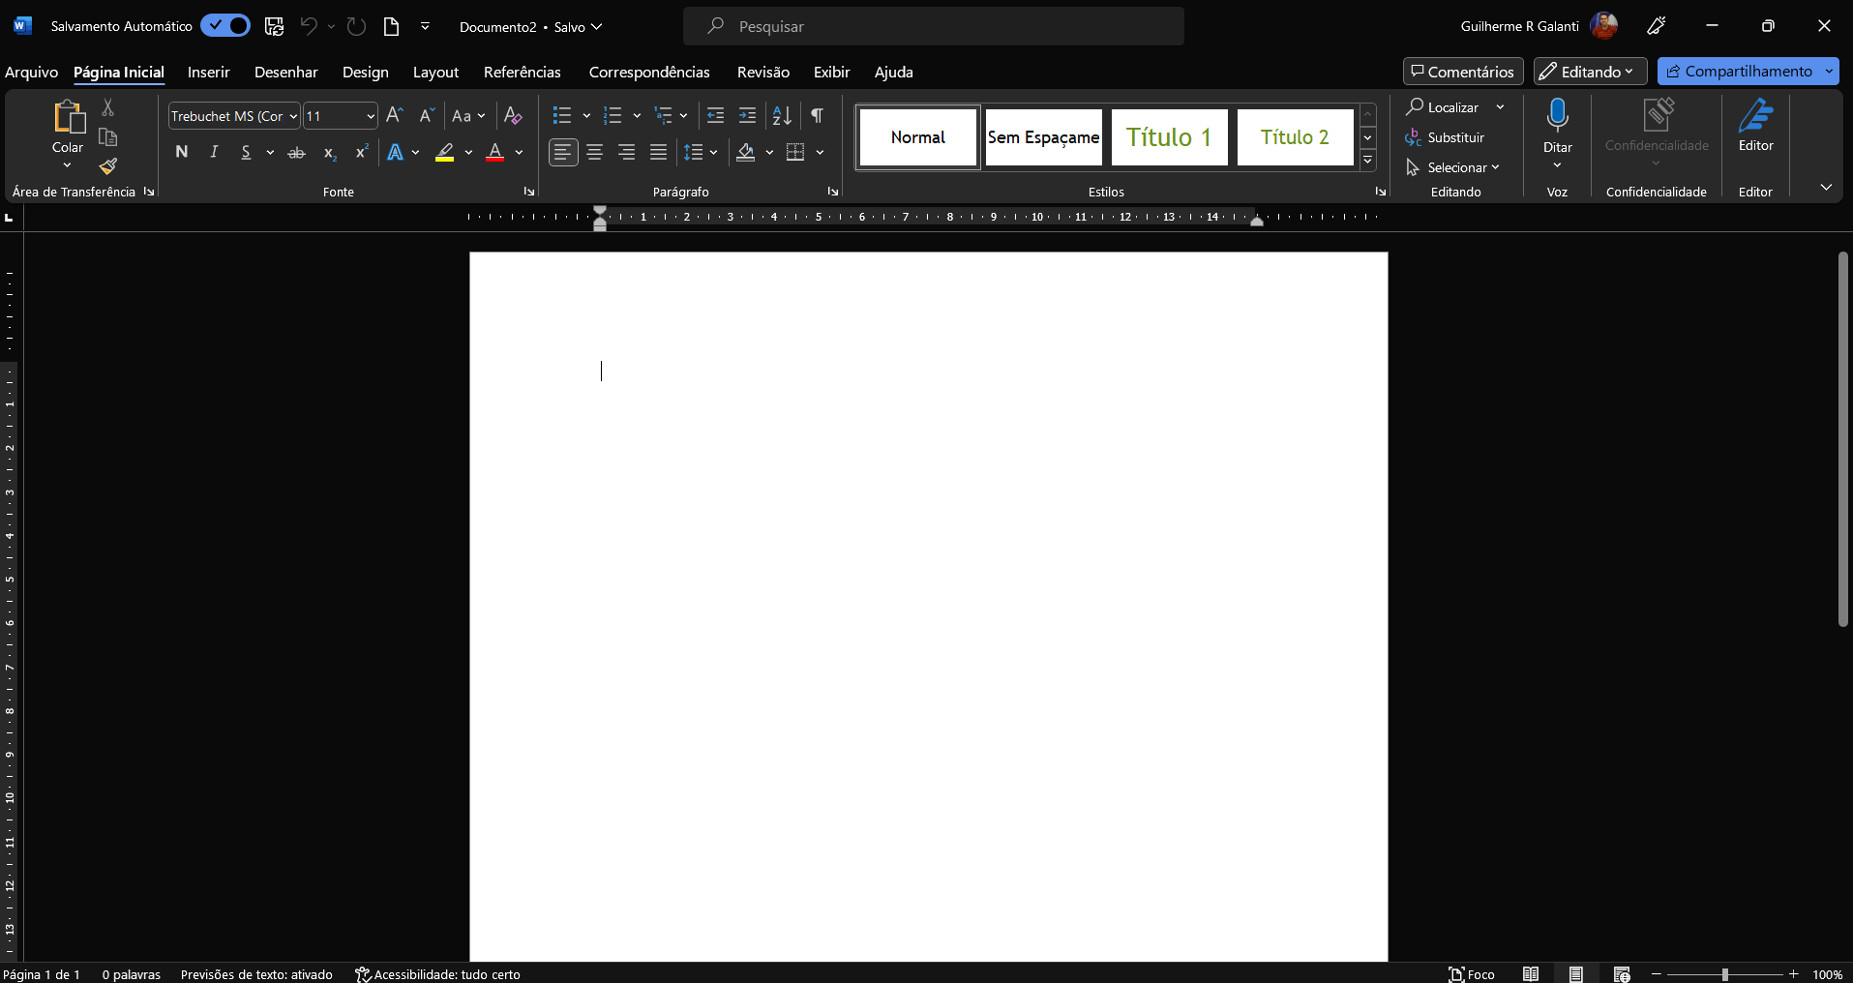Click the Clear Formatting eraser icon
The image size is (1853, 983).
513,115
